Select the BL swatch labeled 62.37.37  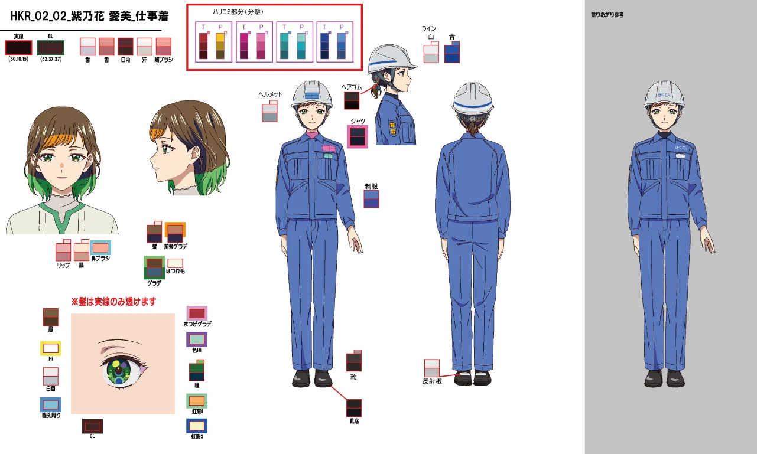(50, 48)
